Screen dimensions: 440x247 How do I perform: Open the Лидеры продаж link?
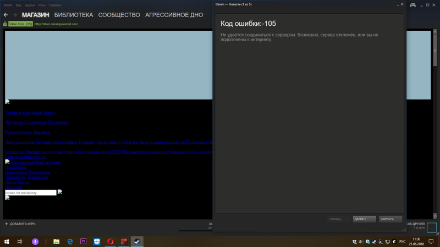pos(20,142)
